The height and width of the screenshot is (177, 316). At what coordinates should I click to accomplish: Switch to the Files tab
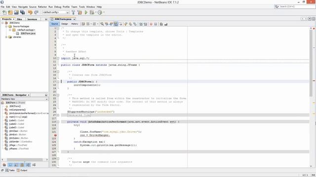tap(19, 19)
